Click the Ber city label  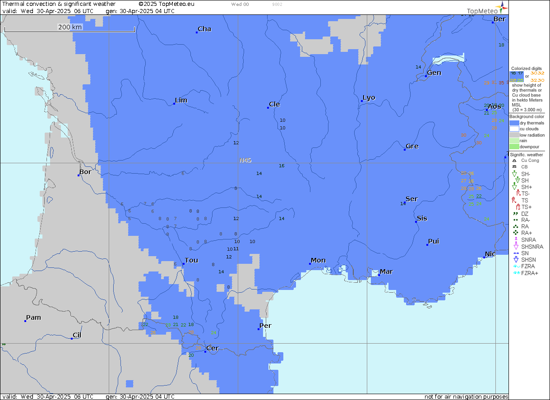(499, 19)
